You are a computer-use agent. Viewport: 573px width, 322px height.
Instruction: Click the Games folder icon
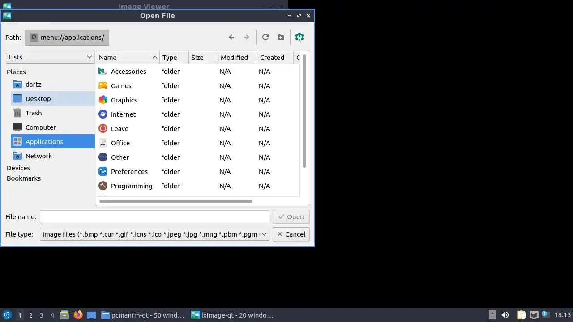pos(103,85)
